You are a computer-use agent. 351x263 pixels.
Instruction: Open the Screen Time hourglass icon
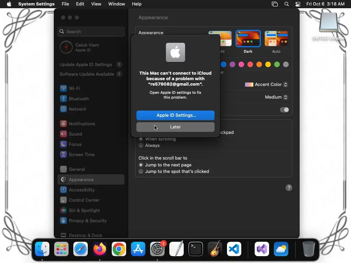click(63, 154)
